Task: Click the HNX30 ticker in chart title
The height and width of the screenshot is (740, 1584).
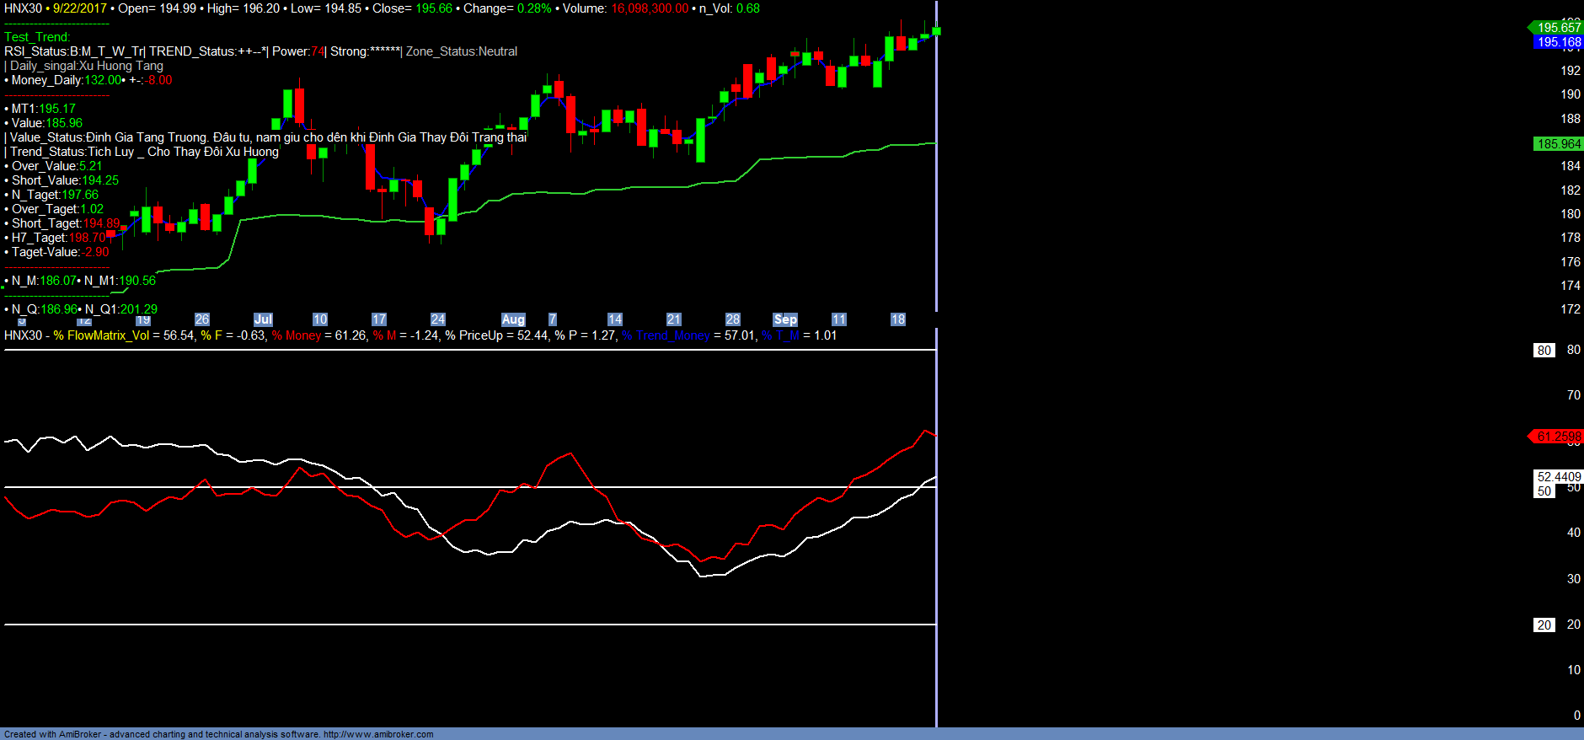Action: coord(23,8)
